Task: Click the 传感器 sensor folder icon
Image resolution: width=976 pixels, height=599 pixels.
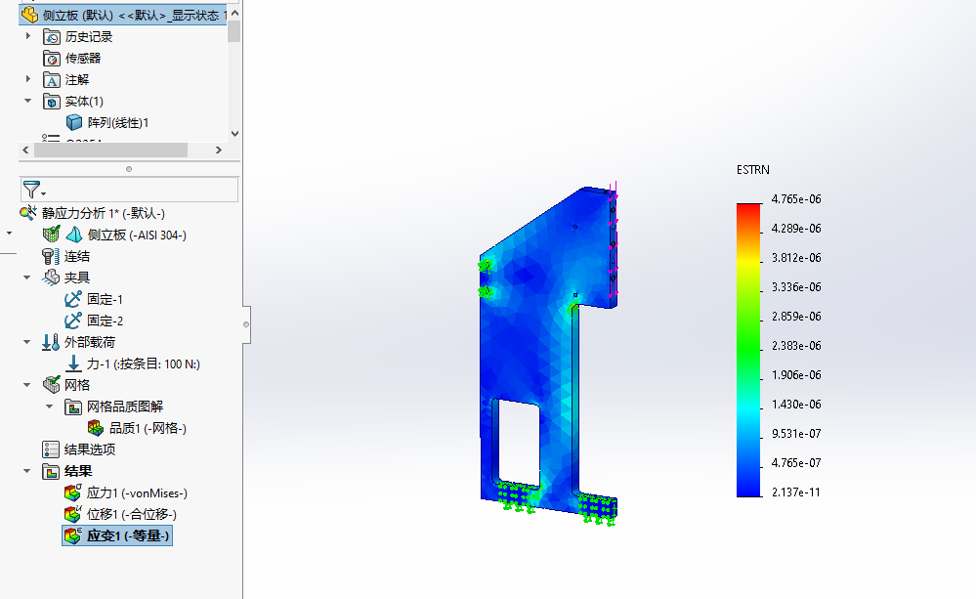Action: (x=52, y=59)
